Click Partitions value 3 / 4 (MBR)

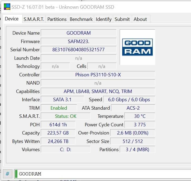pos(137,150)
